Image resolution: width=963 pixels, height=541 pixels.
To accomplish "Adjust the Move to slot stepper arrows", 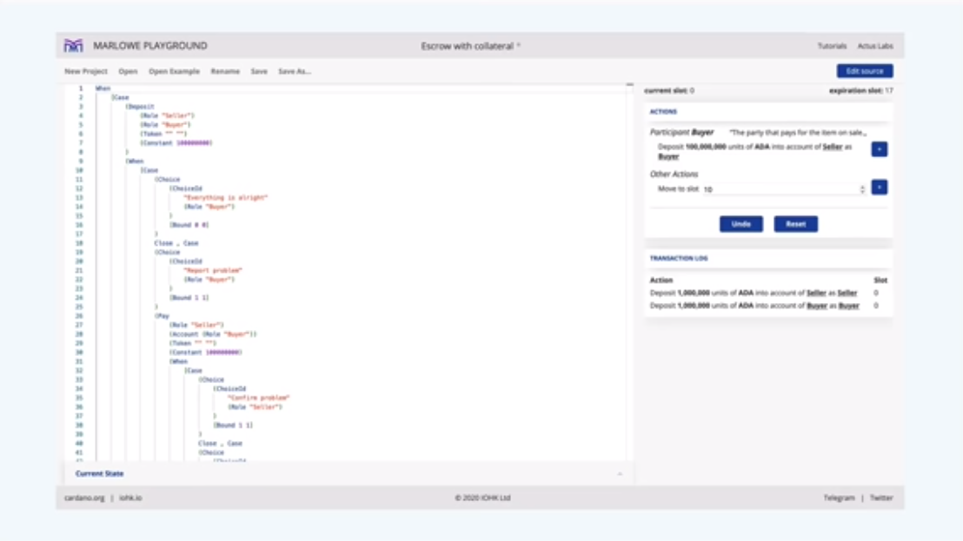I will click(x=862, y=188).
